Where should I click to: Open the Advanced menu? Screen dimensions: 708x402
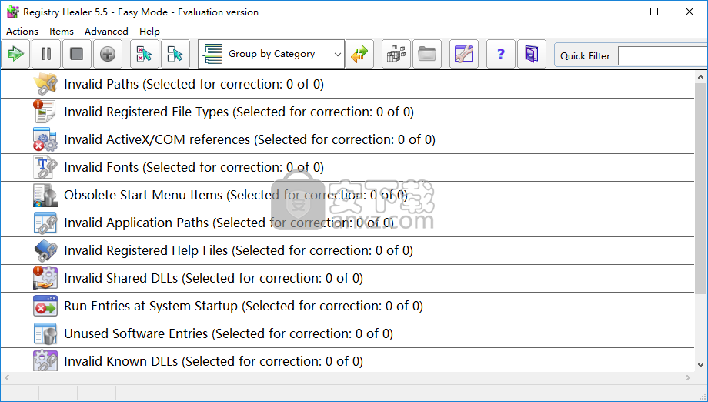coord(106,31)
